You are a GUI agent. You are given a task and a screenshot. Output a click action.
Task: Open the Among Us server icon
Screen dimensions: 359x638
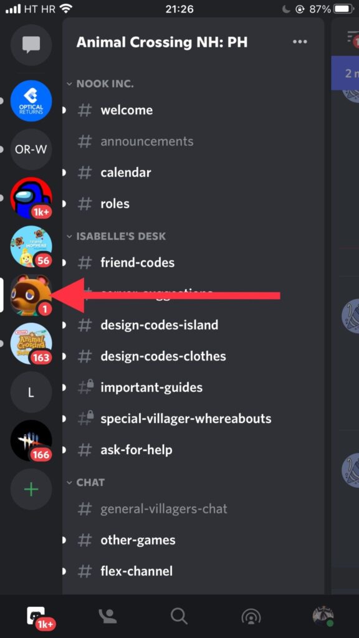point(31,198)
